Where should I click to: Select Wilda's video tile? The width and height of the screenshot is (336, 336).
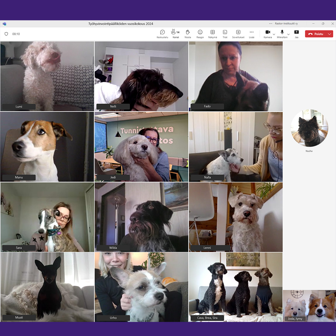[x=142, y=217]
